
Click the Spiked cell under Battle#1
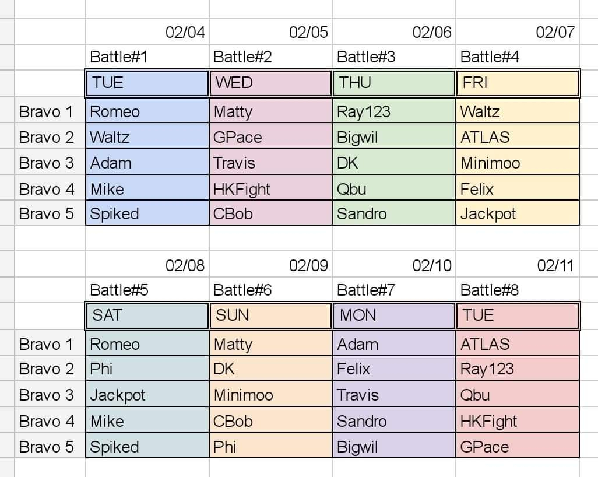point(147,213)
